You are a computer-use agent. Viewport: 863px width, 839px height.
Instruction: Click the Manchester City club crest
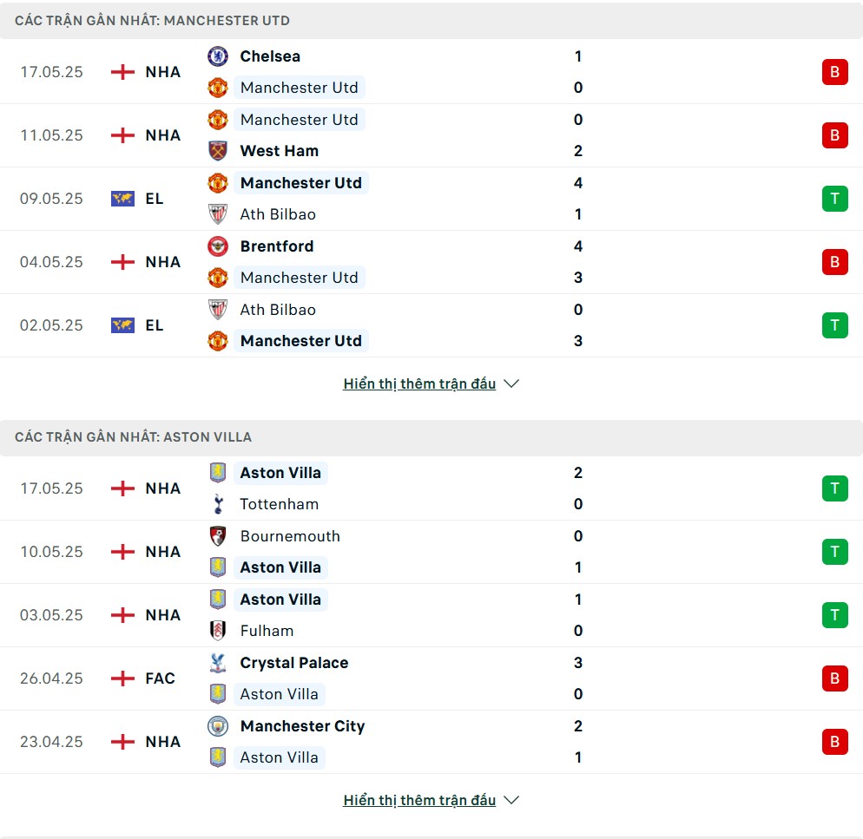pos(218,726)
